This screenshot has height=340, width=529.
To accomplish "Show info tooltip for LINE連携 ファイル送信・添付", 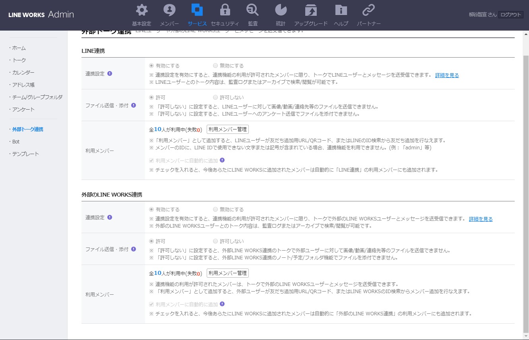I will [x=134, y=105].
